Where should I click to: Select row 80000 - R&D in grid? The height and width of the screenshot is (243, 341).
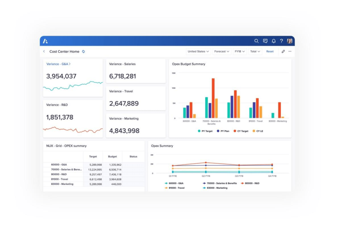coord(94,174)
